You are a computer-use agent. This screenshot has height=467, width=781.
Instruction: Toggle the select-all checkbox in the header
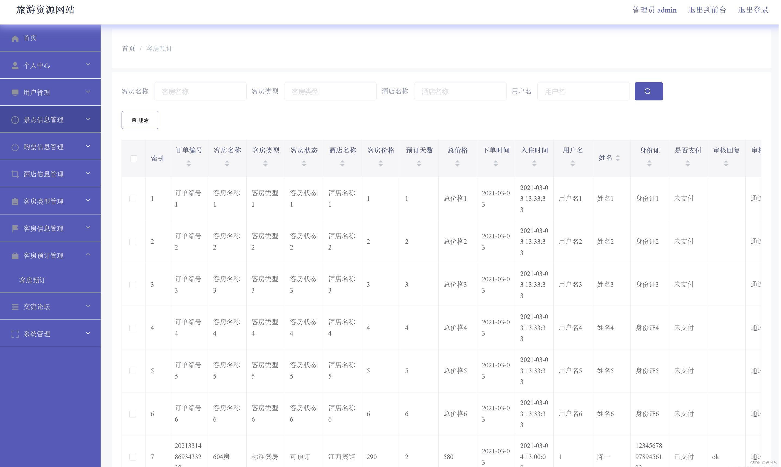click(134, 159)
